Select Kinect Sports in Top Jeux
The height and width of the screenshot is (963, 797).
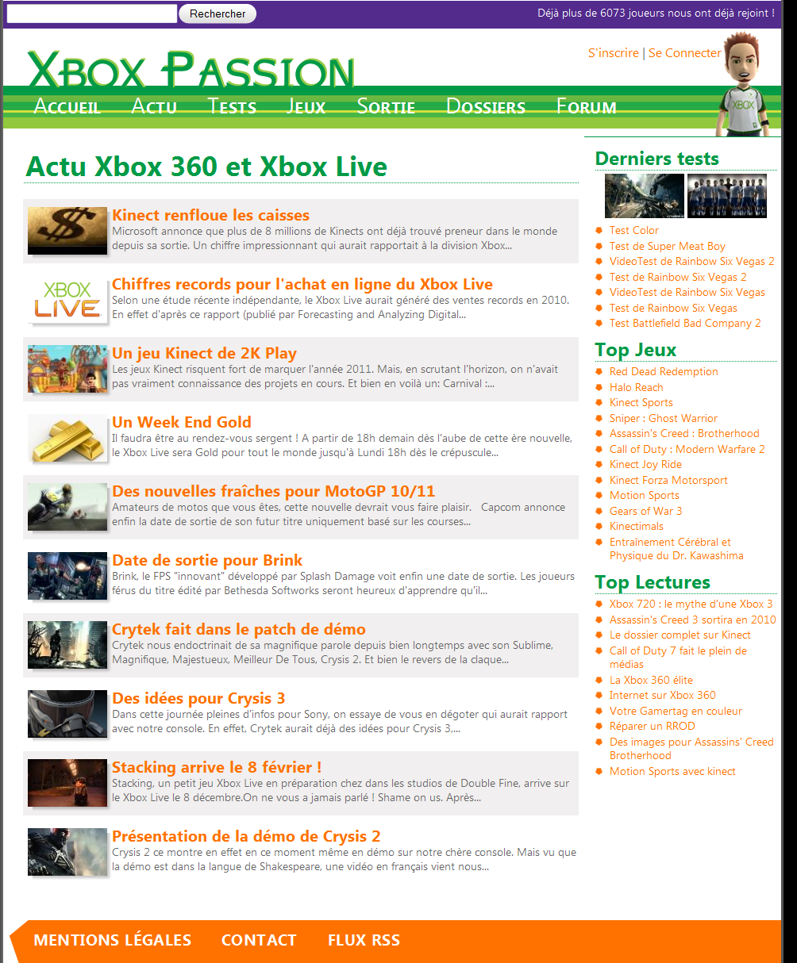click(x=641, y=402)
